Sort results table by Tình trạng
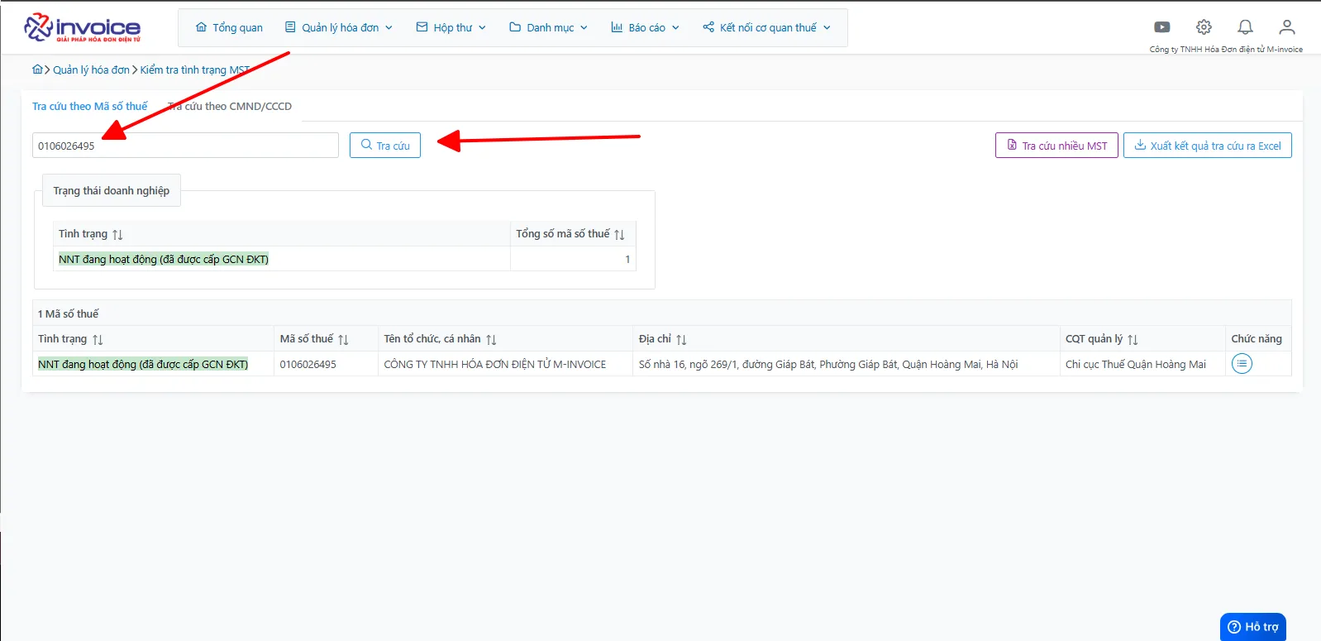The width and height of the screenshot is (1321, 641). click(x=98, y=340)
